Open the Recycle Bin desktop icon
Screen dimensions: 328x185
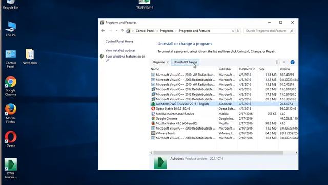[x=11, y=5]
